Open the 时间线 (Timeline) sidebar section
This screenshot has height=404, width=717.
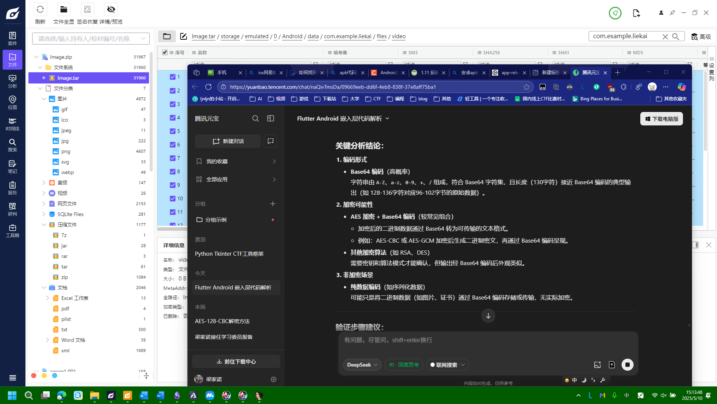click(12, 124)
